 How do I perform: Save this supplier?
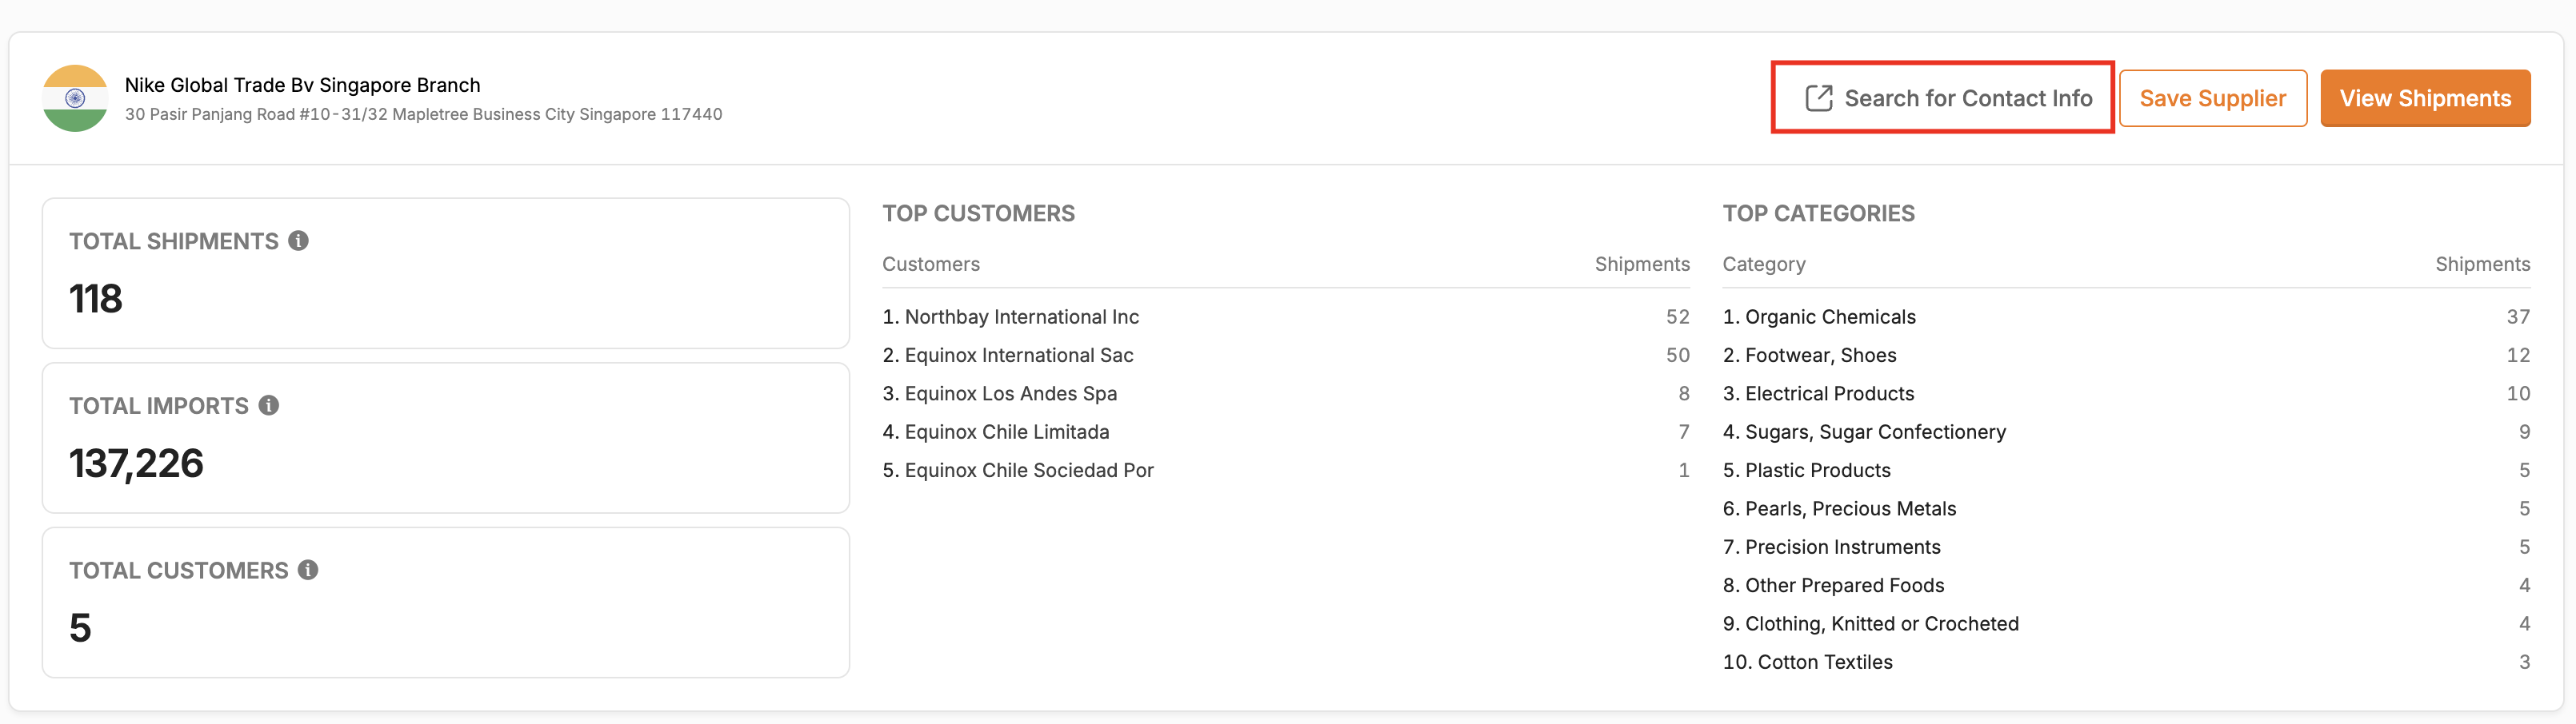(2212, 97)
